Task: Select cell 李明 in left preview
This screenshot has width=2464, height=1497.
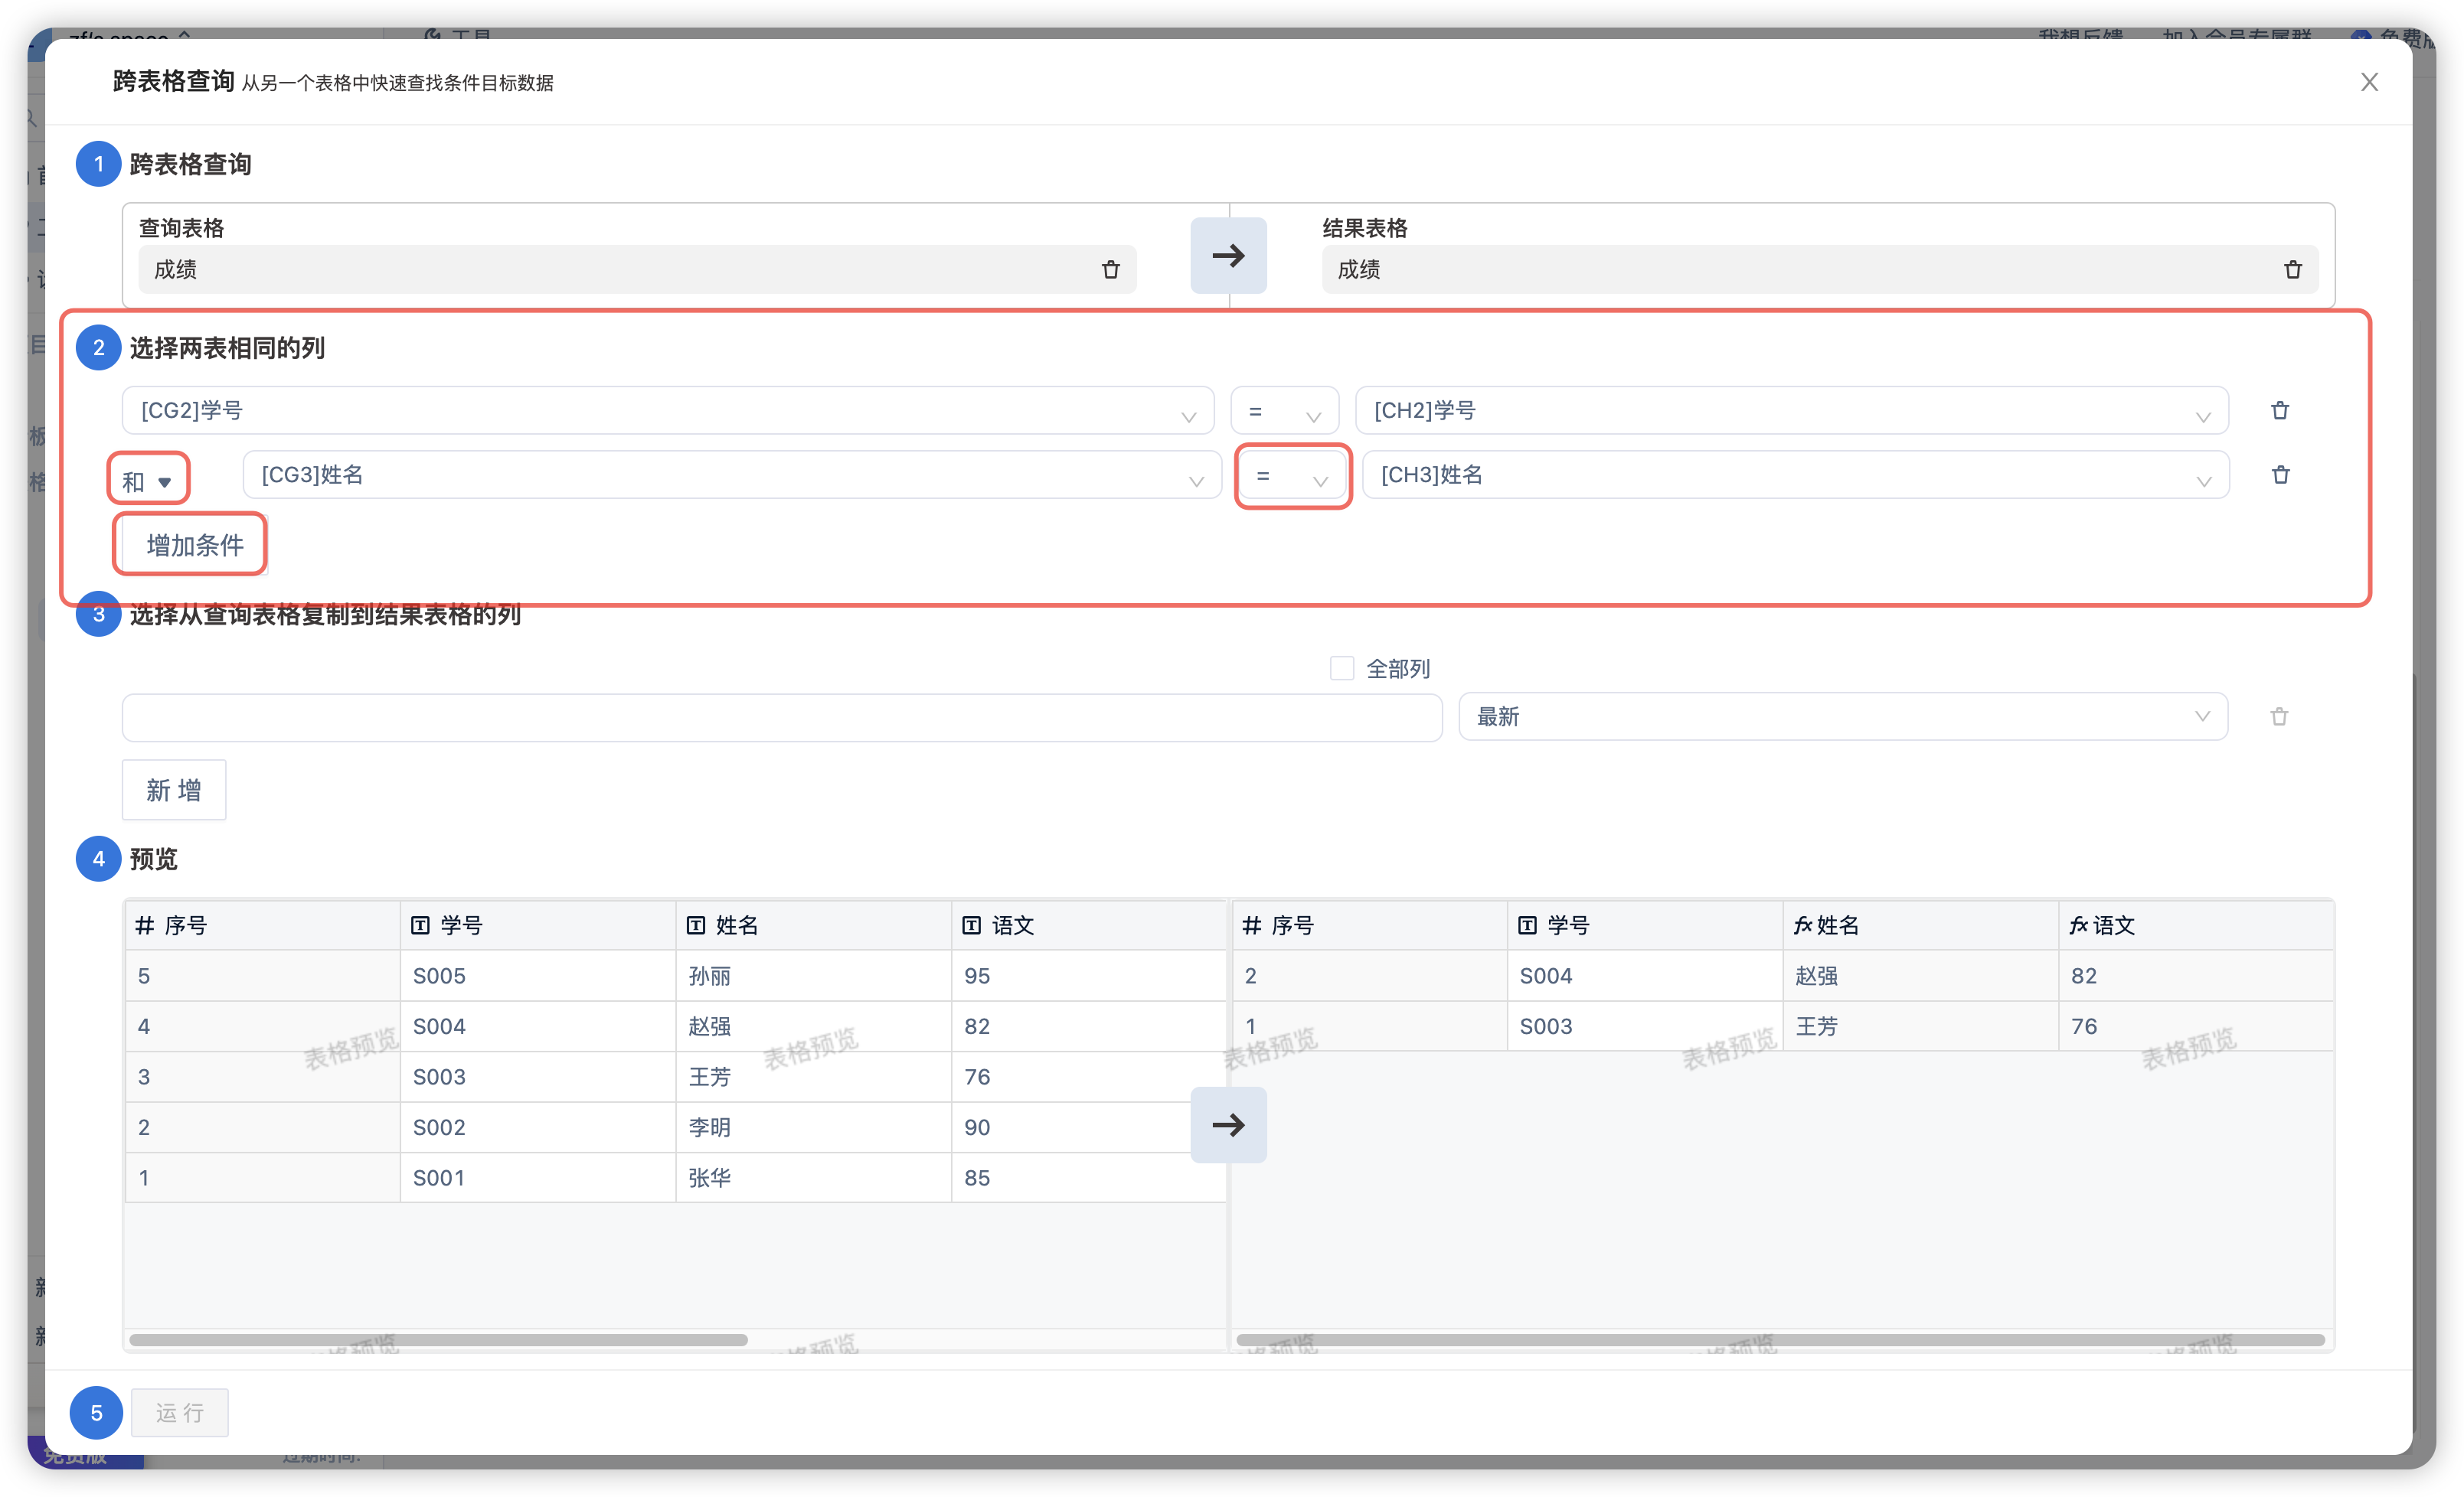Action: point(813,1127)
